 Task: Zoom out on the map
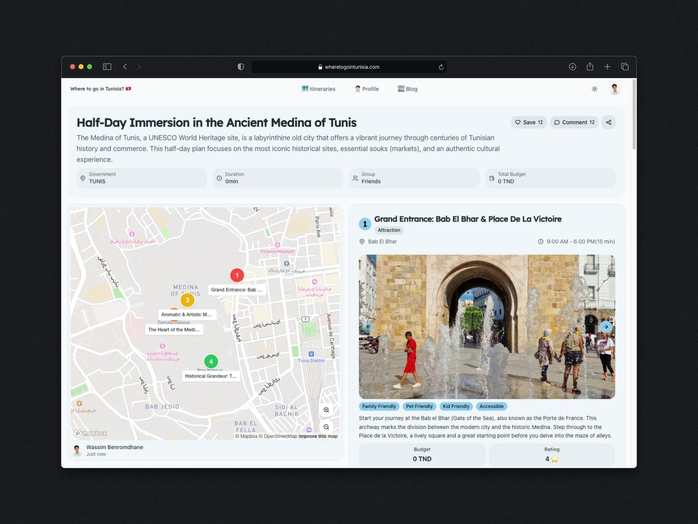(x=326, y=427)
